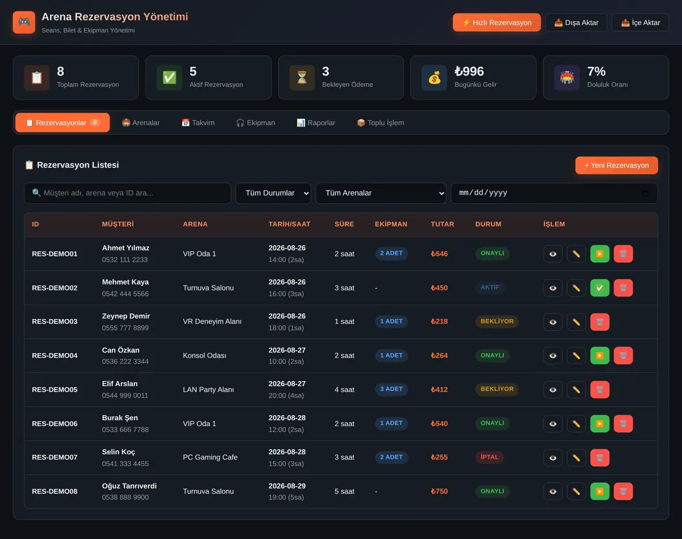Start Burak Şen's session with play icon

[x=600, y=424]
